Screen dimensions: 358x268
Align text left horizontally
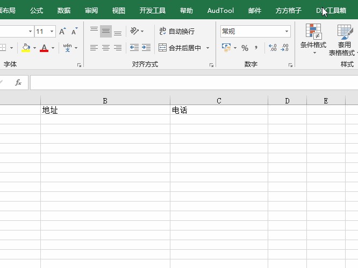94,48
